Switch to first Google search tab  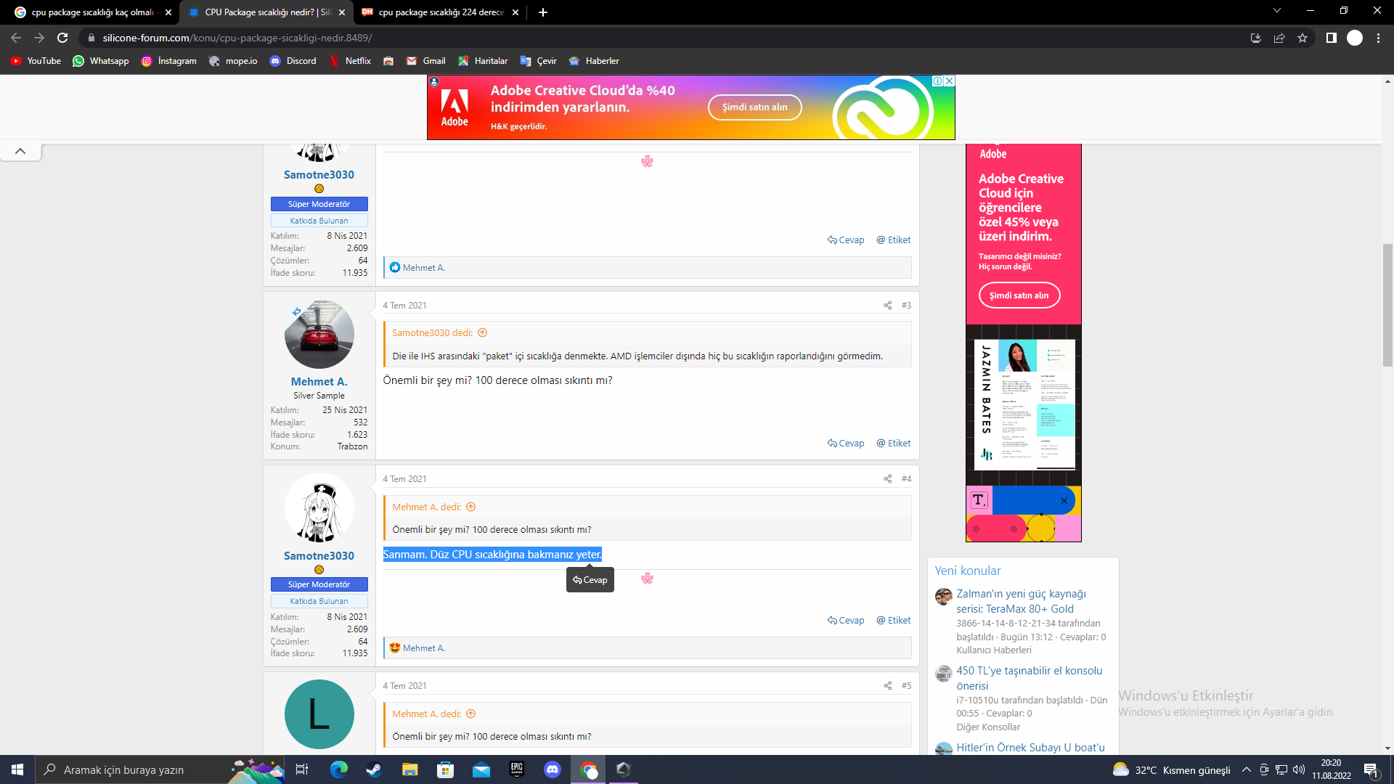pyautogui.click(x=91, y=12)
